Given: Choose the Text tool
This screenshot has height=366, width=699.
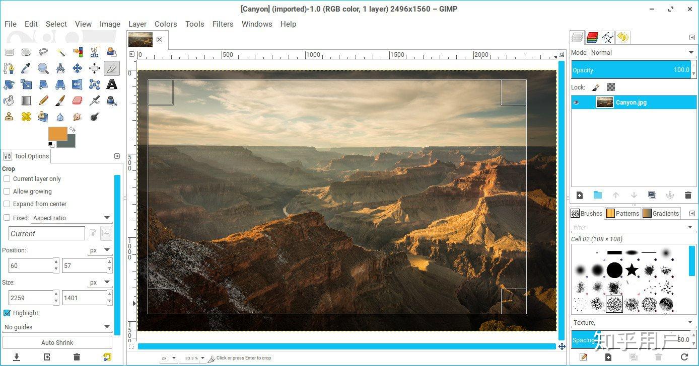Looking at the screenshot, I should (111, 84).
